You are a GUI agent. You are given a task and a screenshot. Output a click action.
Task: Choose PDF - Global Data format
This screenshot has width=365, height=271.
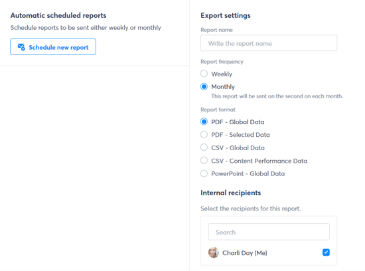point(204,122)
